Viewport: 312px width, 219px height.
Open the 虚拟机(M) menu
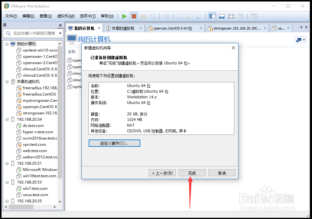pyautogui.click(x=66, y=16)
